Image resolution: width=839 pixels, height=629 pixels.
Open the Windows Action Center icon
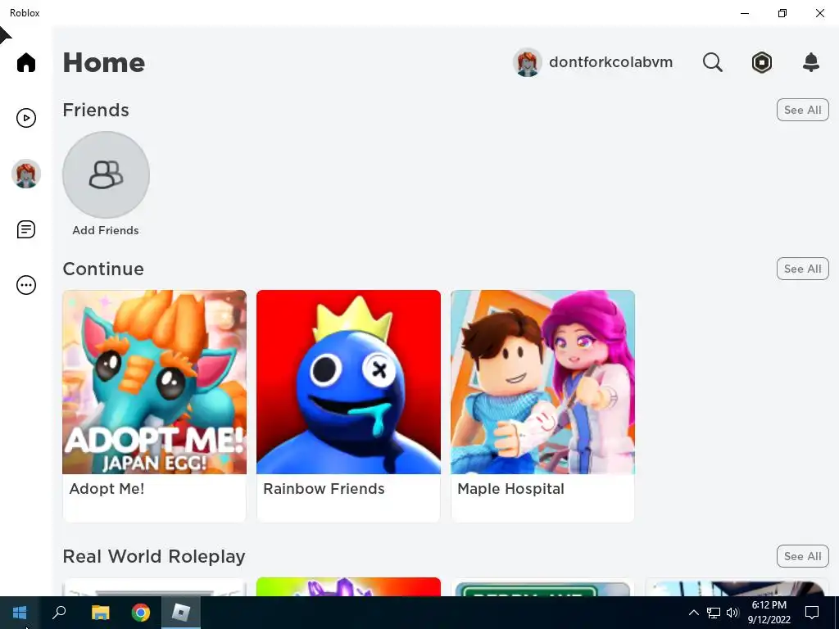pos(812,613)
